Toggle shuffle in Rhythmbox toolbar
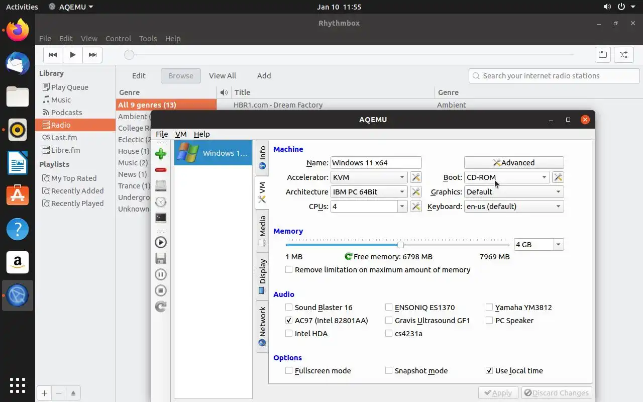The height and width of the screenshot is (402, 643). 623,55
